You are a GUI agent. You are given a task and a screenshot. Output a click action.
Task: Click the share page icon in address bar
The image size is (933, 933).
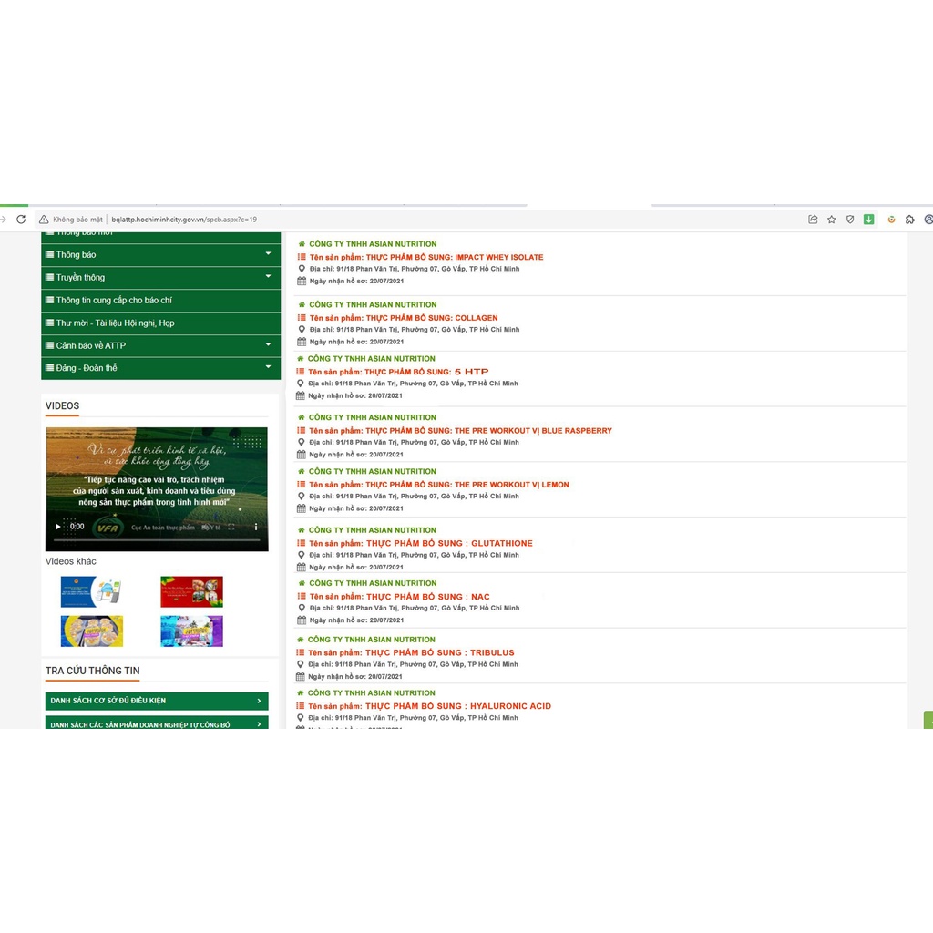813,220
